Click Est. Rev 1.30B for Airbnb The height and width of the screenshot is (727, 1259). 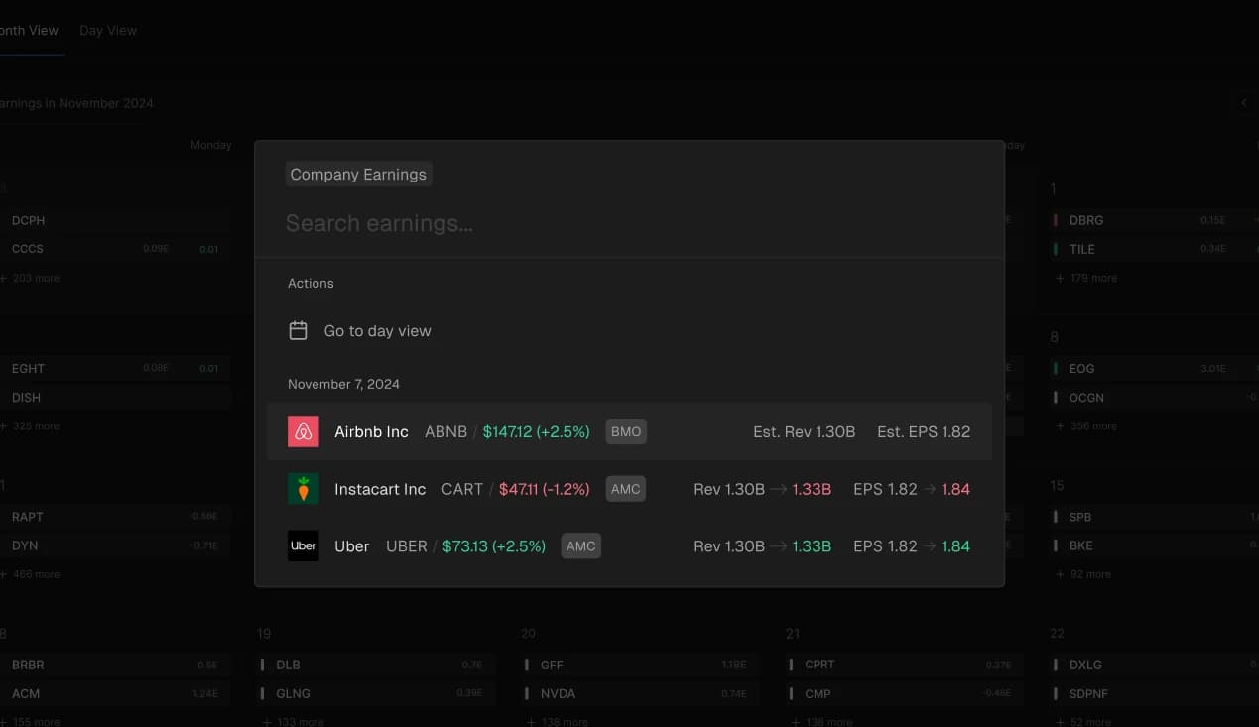click(x=804, y=432)
